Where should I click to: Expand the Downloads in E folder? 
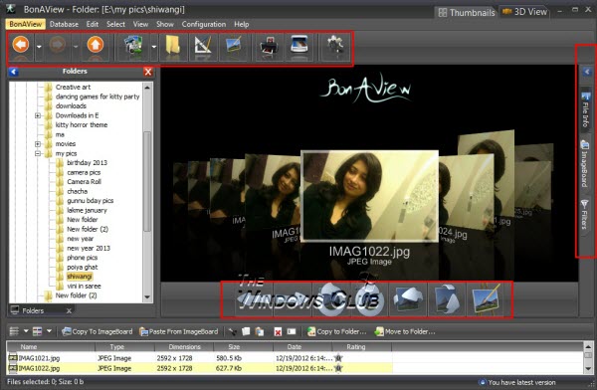coord(38,115)
